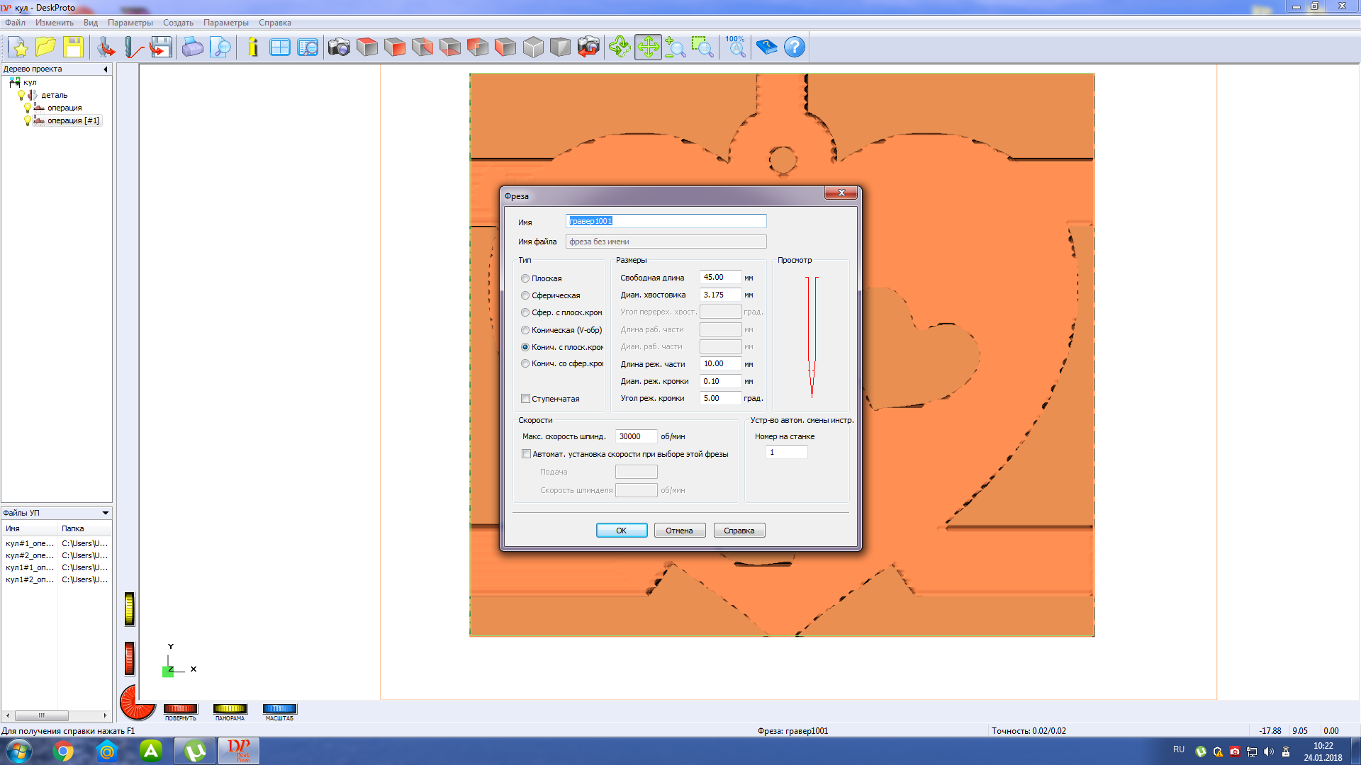Screen dimensions: 1361x765
Task: Click the camera default view icon
Action: coord(339,47)
